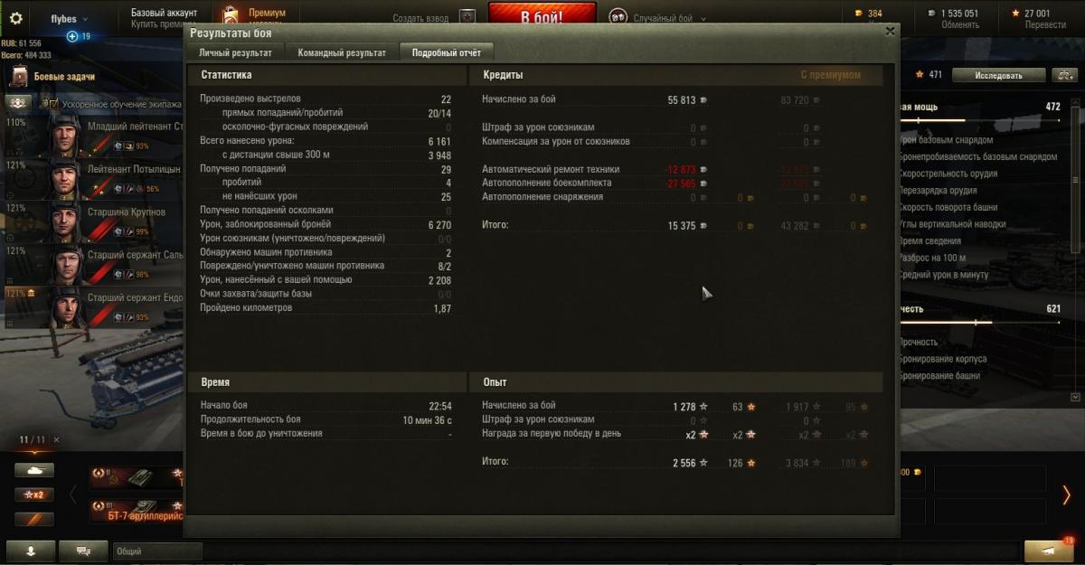Toggle Ускоренное обучение экипажа checkbox
Image resolution: width=1085 pixels, height=565 pixels.
(x=52, y=104)
